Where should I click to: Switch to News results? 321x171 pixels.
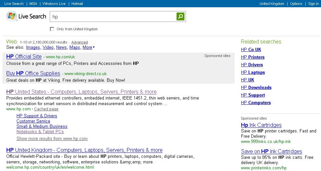coord(61,47)
